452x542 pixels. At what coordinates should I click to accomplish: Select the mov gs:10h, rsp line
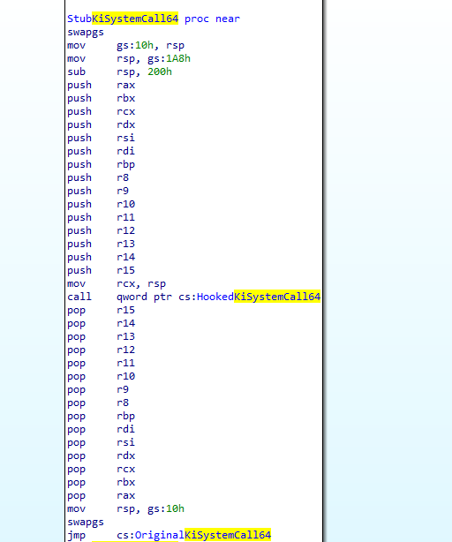[125, 45]
